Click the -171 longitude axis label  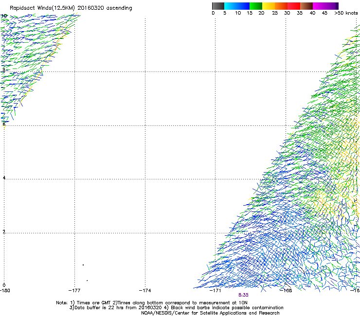pyautogui.click(x=216, y=291)
